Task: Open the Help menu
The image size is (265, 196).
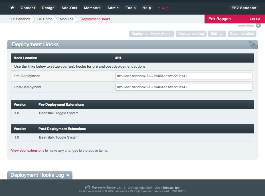Action: click(147, 8)
